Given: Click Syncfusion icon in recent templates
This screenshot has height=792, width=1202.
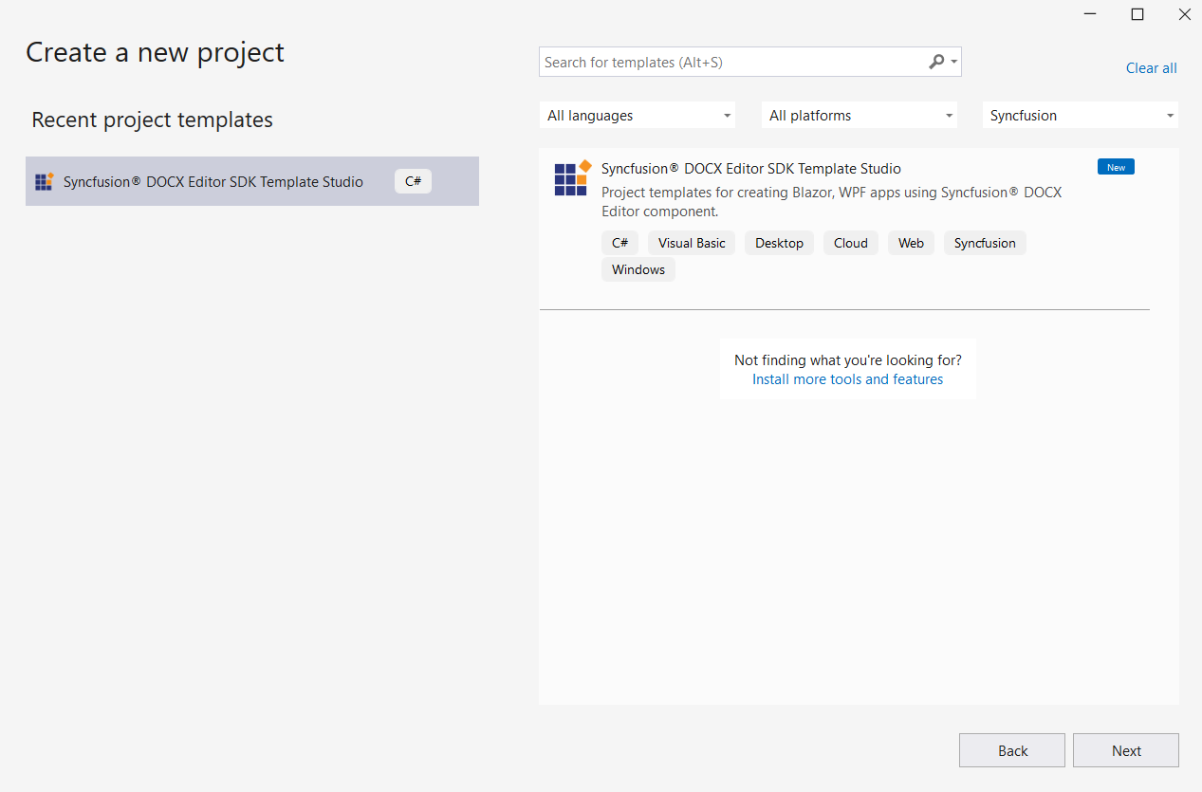Looking at the screenshot, I should [44, 181].
